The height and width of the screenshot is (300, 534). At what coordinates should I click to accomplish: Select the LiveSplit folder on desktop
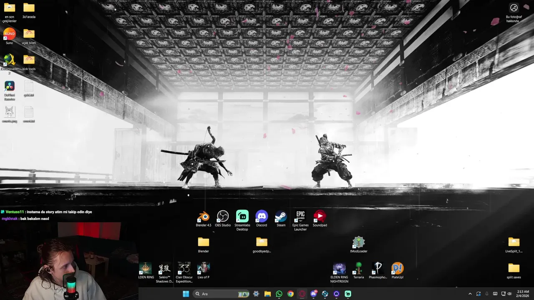tap(514, 245)
